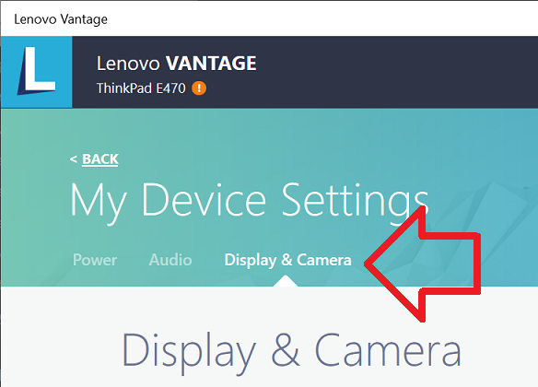Click the ThinkPad E470 device name
This screenshot has width=538, height=387.
(x=141, y=88)
